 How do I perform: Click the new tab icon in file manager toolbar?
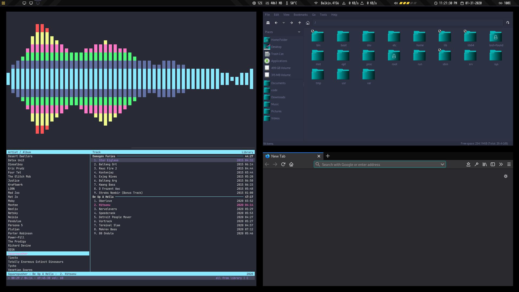tap(268, 23)
